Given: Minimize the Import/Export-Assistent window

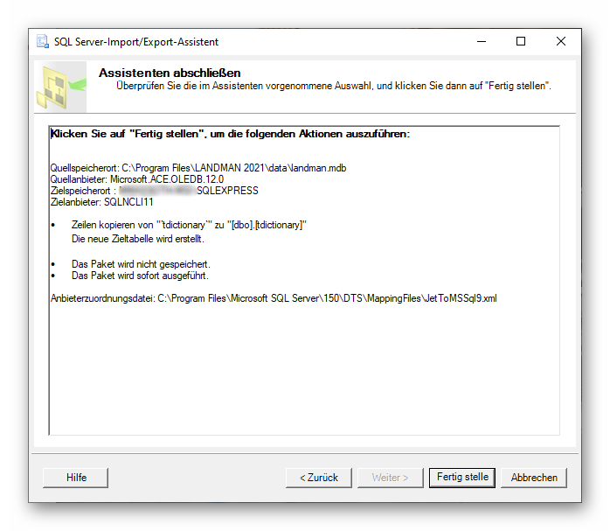Looking at the screenshot, I should [481, 41].
